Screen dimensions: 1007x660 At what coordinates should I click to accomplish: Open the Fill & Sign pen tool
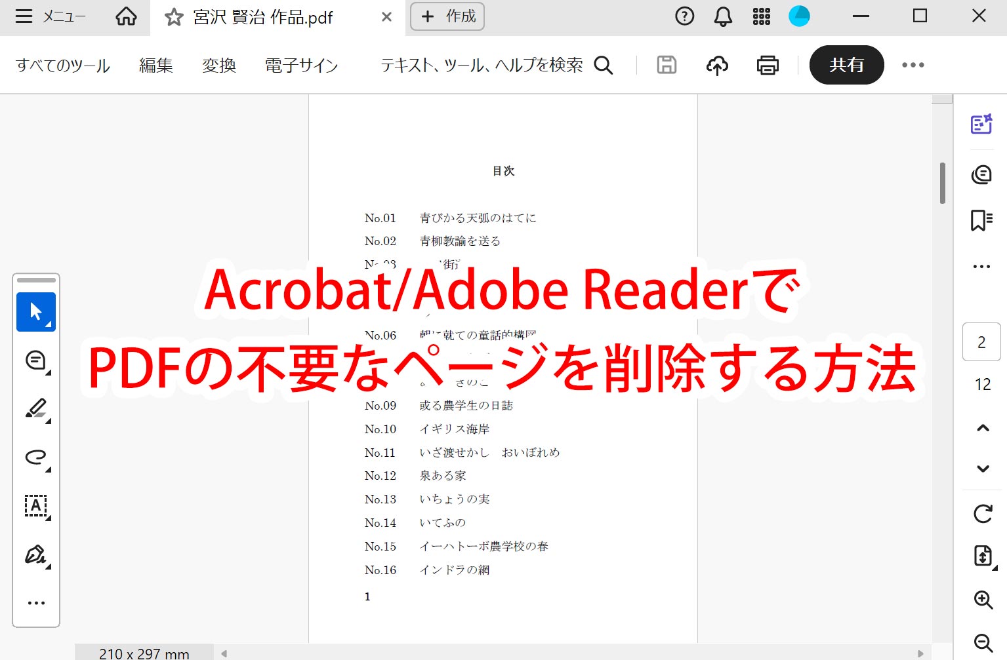[x=35, y=554]
